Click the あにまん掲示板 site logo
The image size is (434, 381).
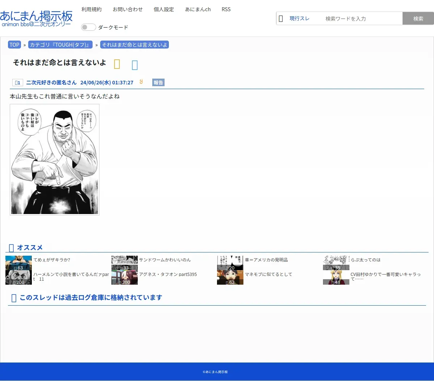(36, 19)
